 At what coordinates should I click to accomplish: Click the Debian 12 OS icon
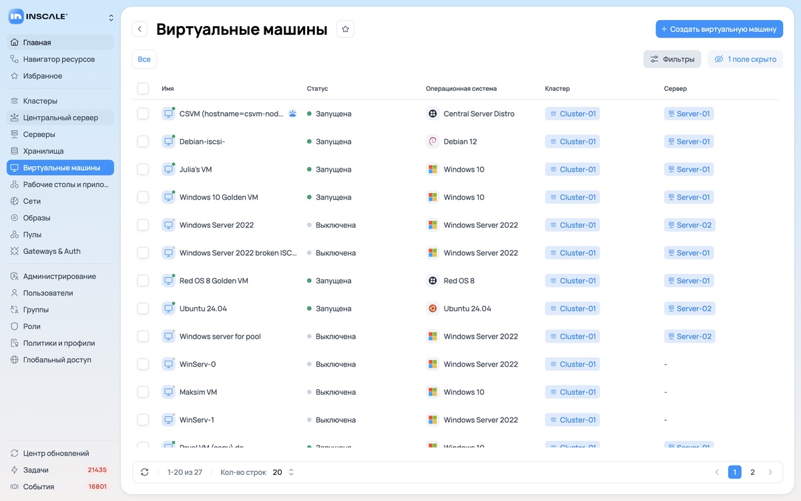tap(433, 142)
